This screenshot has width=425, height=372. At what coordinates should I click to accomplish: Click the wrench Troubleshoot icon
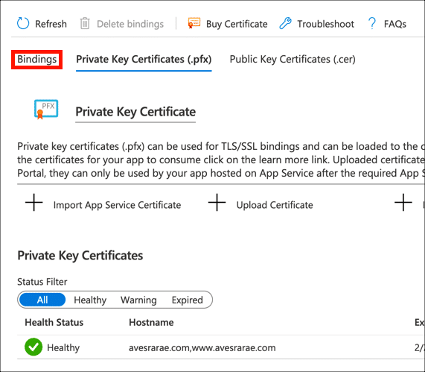click(x=285, y=23)
